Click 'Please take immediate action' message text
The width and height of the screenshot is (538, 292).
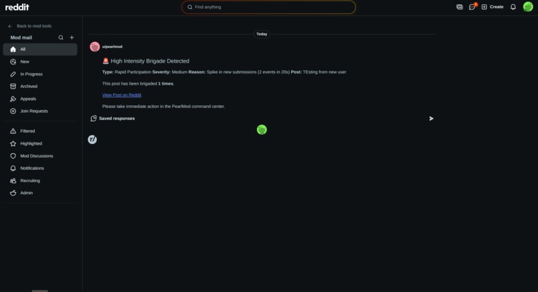tap(164, 107)
